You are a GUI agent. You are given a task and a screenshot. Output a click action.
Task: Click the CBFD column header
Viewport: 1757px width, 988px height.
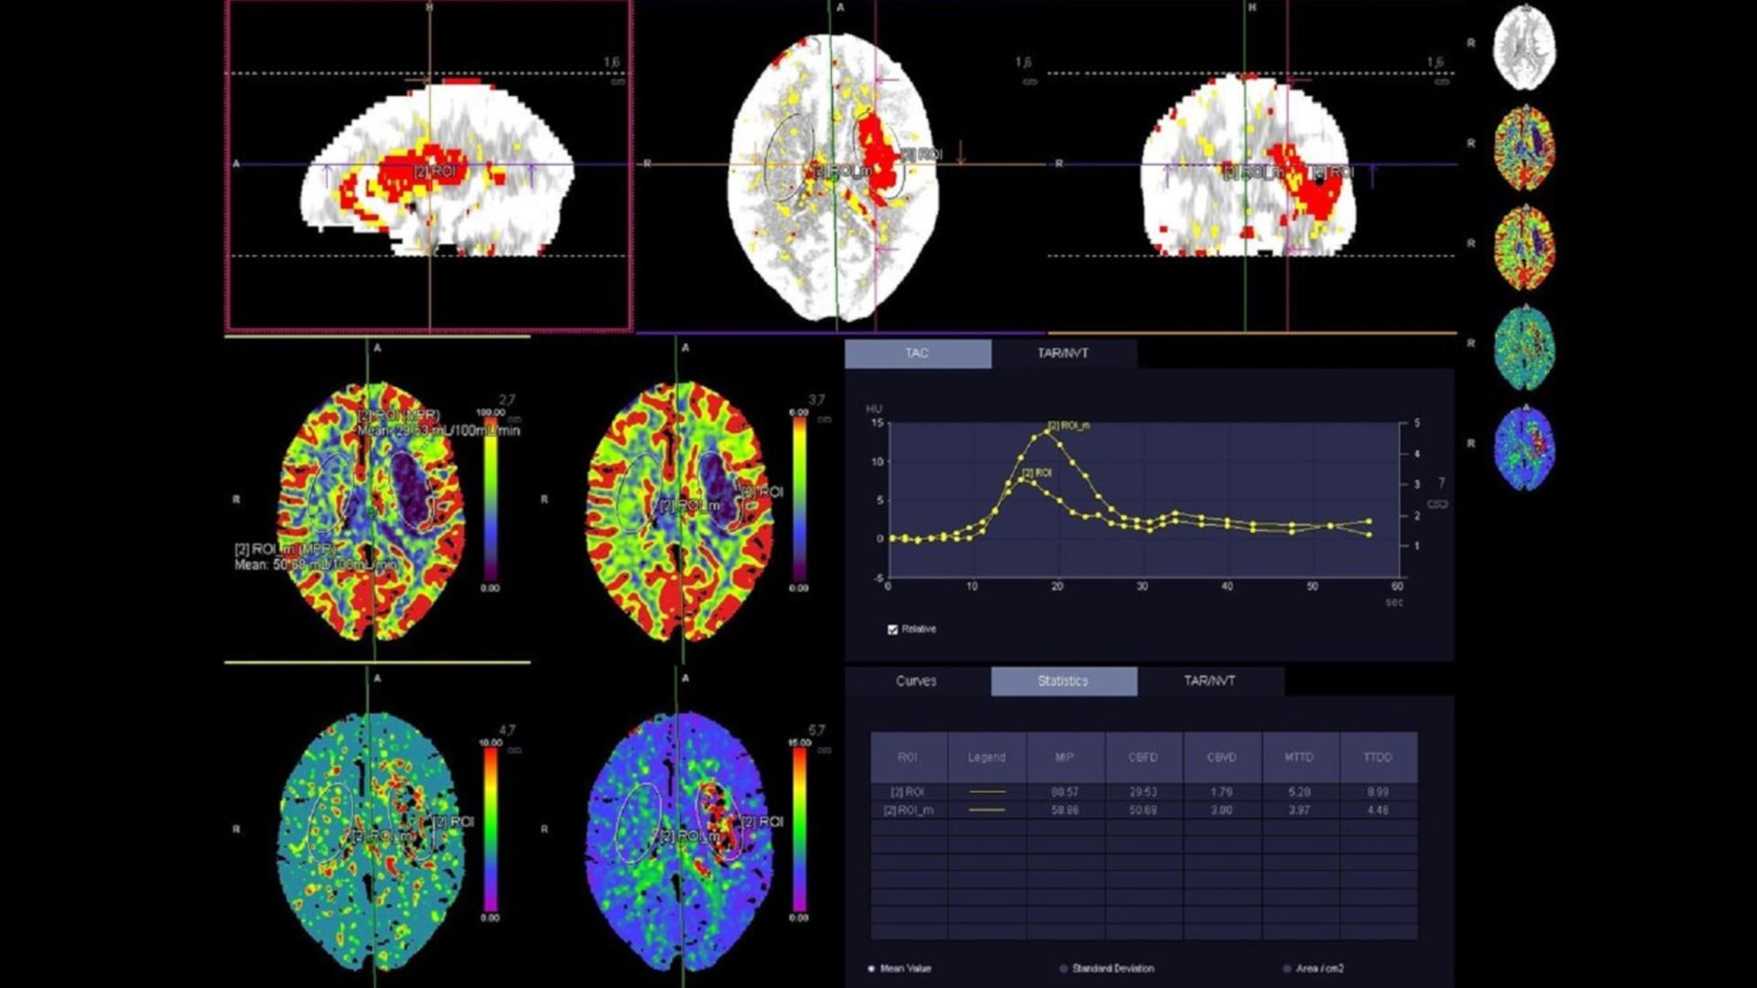pyautogui.click(x=1143, y=757)
